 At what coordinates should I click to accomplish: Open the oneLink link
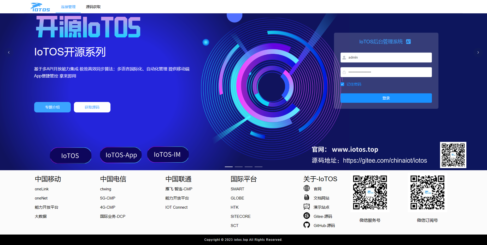pyautogui.click(x=42, y=189)
